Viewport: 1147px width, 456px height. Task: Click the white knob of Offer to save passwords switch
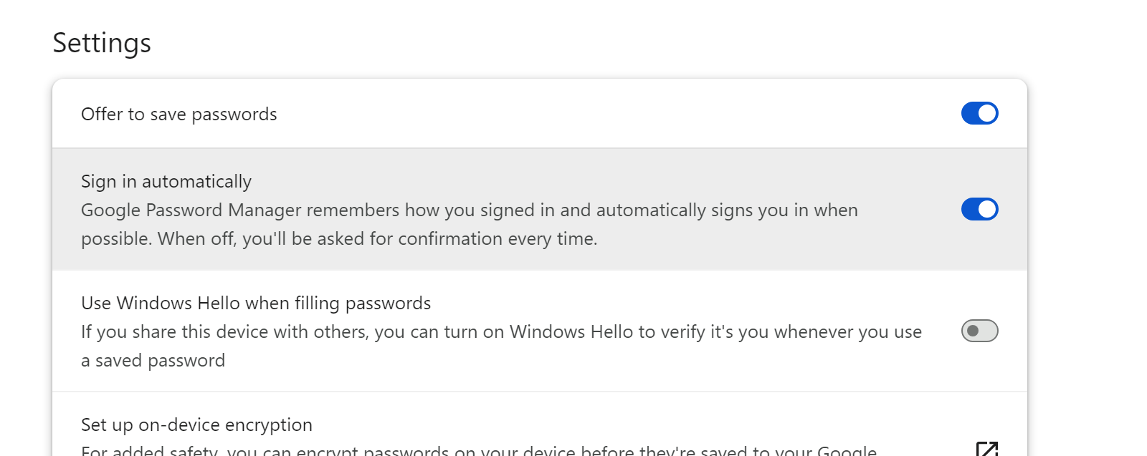pos(987,113)
